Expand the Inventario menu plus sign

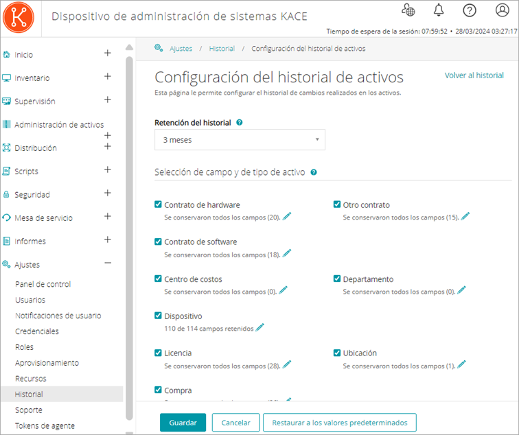108,76
